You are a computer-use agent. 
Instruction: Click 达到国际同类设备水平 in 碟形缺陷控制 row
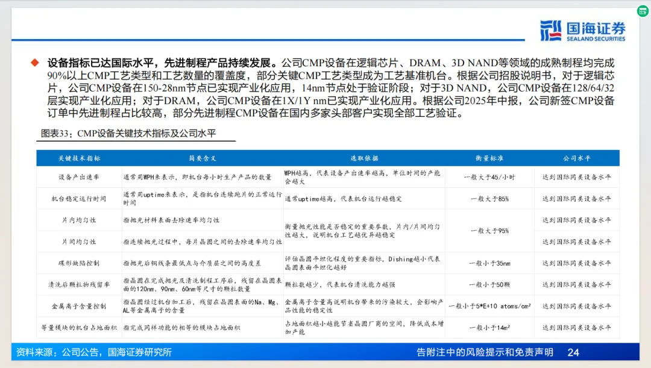point(577,263)
